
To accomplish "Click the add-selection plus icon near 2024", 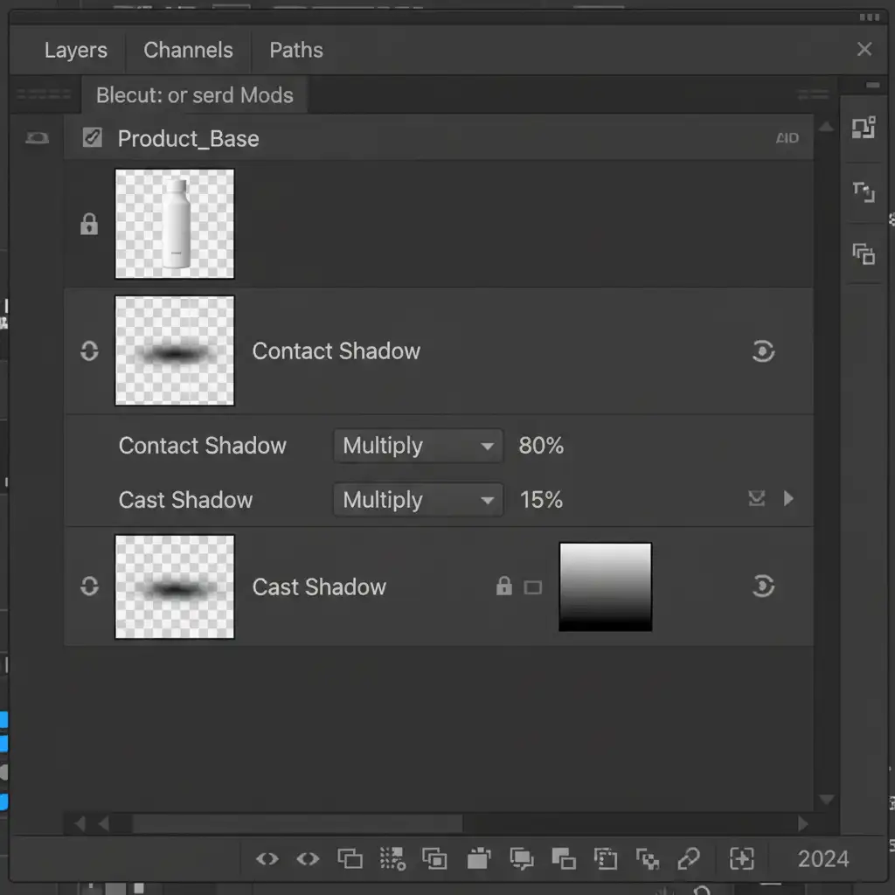I will pos(741,859).
